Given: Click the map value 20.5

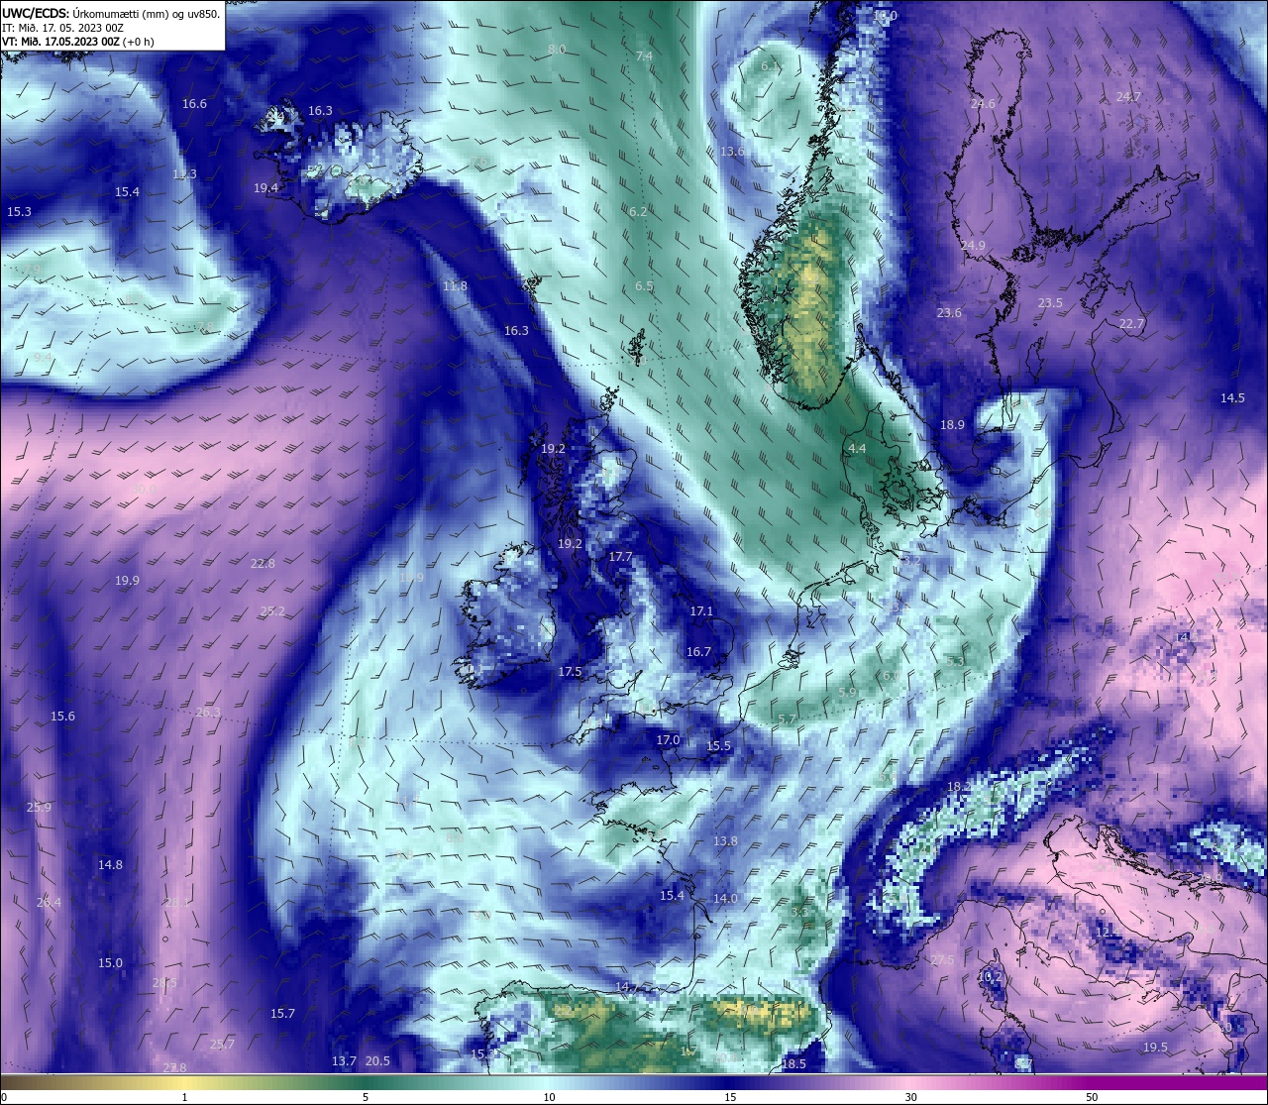Looking at the screenshot, I should click(377, 1061).
